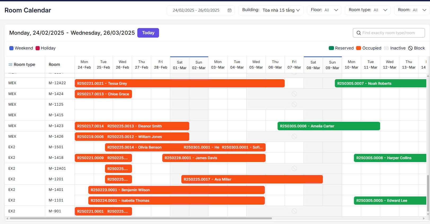430x224 pixels.
Task: Click the horizontal scrollbar left arrow
Action: pyautogui.click(x=7, y=218)
